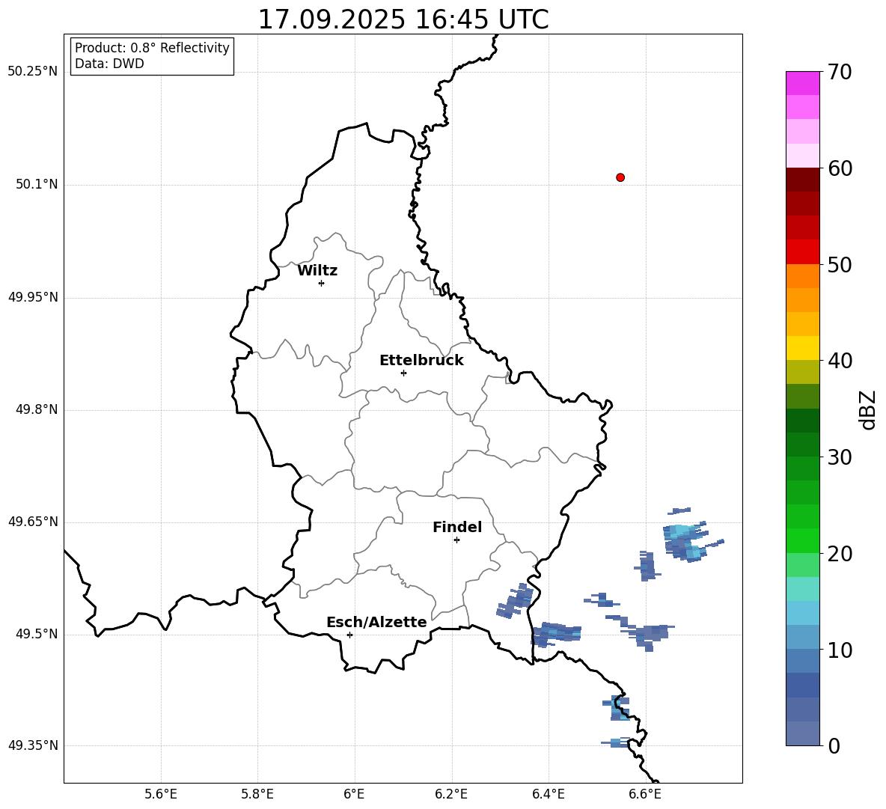Image resolution: width=886 pixels, height=809 pixels.
Task: Click the Esch/Alzette station label
Action: tap(376, 622)
